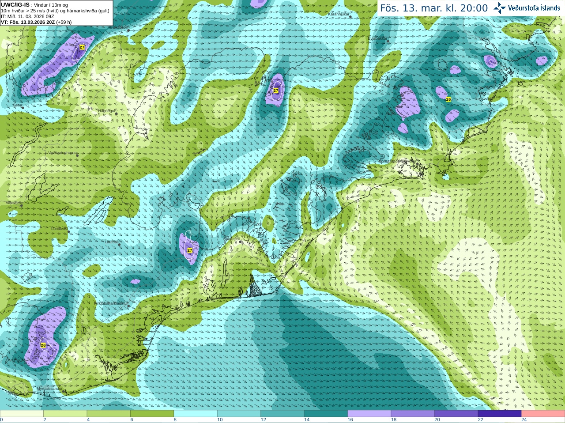565x423 pixels.
Task: Click the IT: Mið. 11. 03. 2026 09Z line
Action: (27, 16)
